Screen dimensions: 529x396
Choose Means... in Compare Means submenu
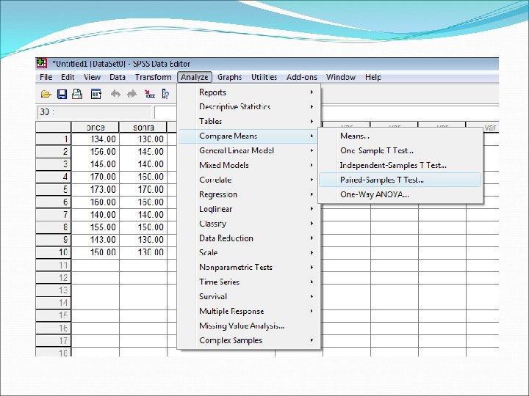pyautogui.click(x=400, y=136)
